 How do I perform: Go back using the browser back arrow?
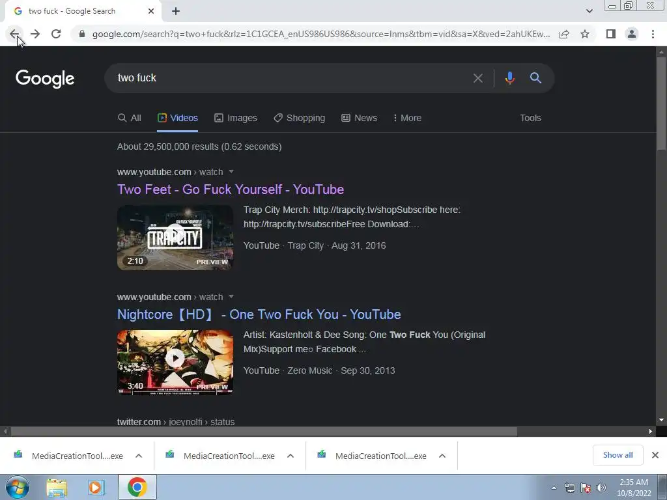[x=14, y=34]
